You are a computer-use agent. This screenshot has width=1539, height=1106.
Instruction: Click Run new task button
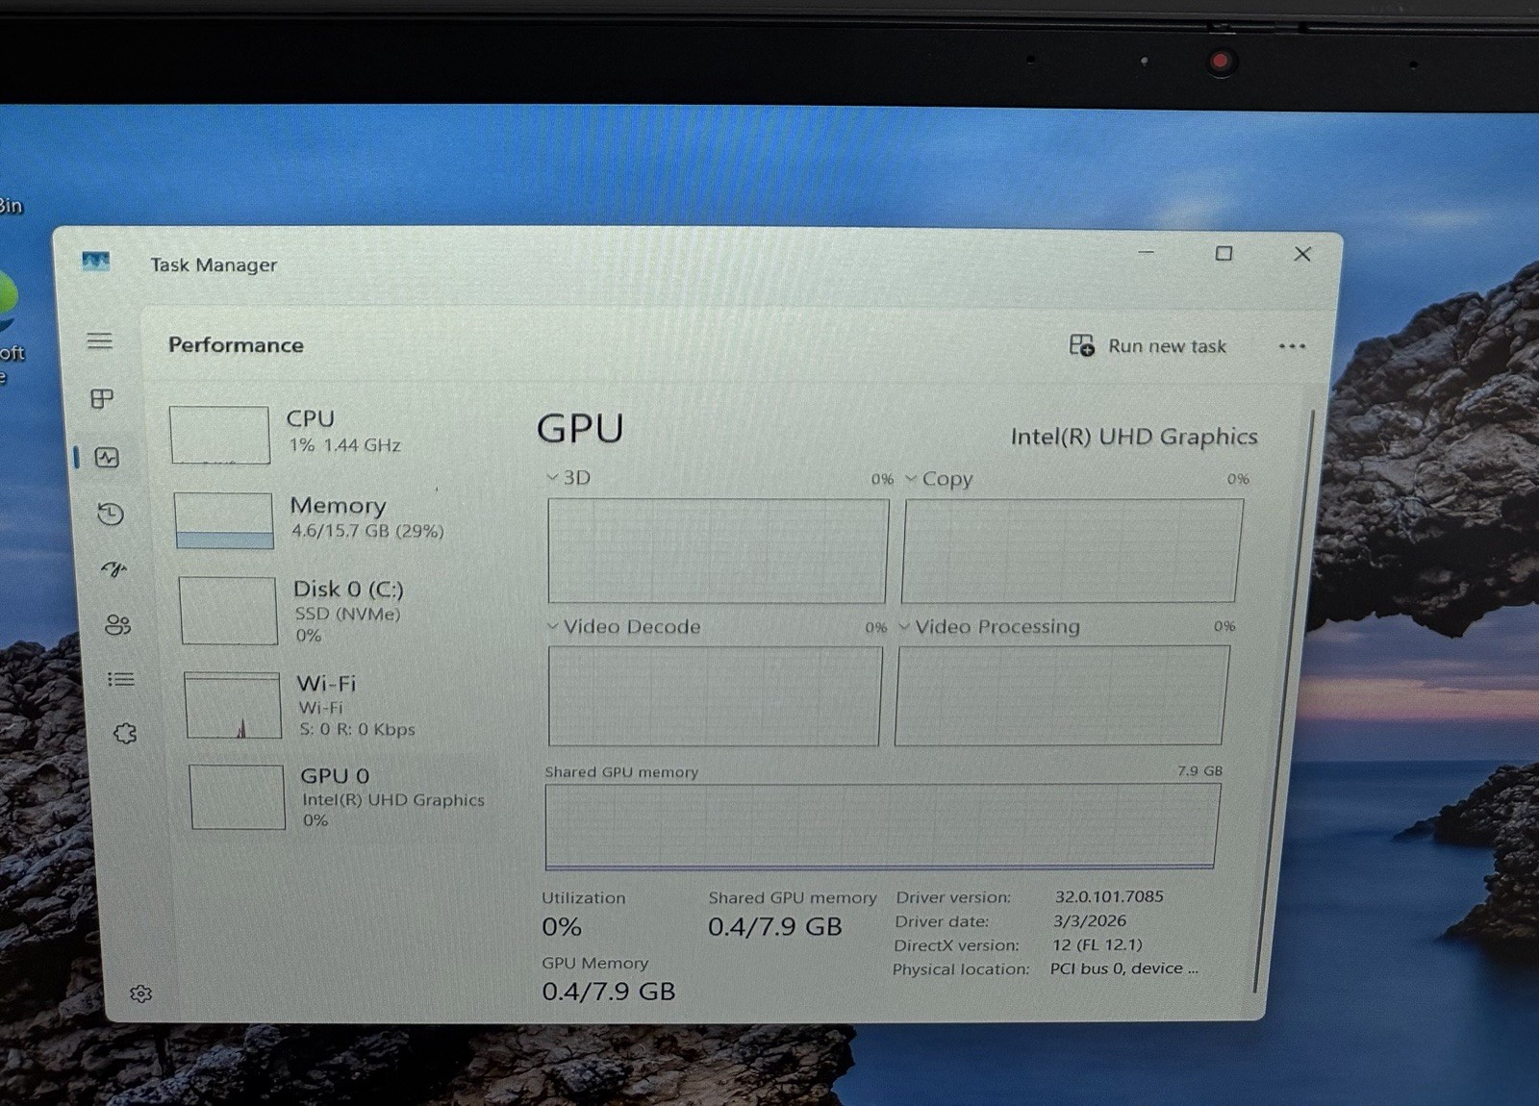point(1148,345)
